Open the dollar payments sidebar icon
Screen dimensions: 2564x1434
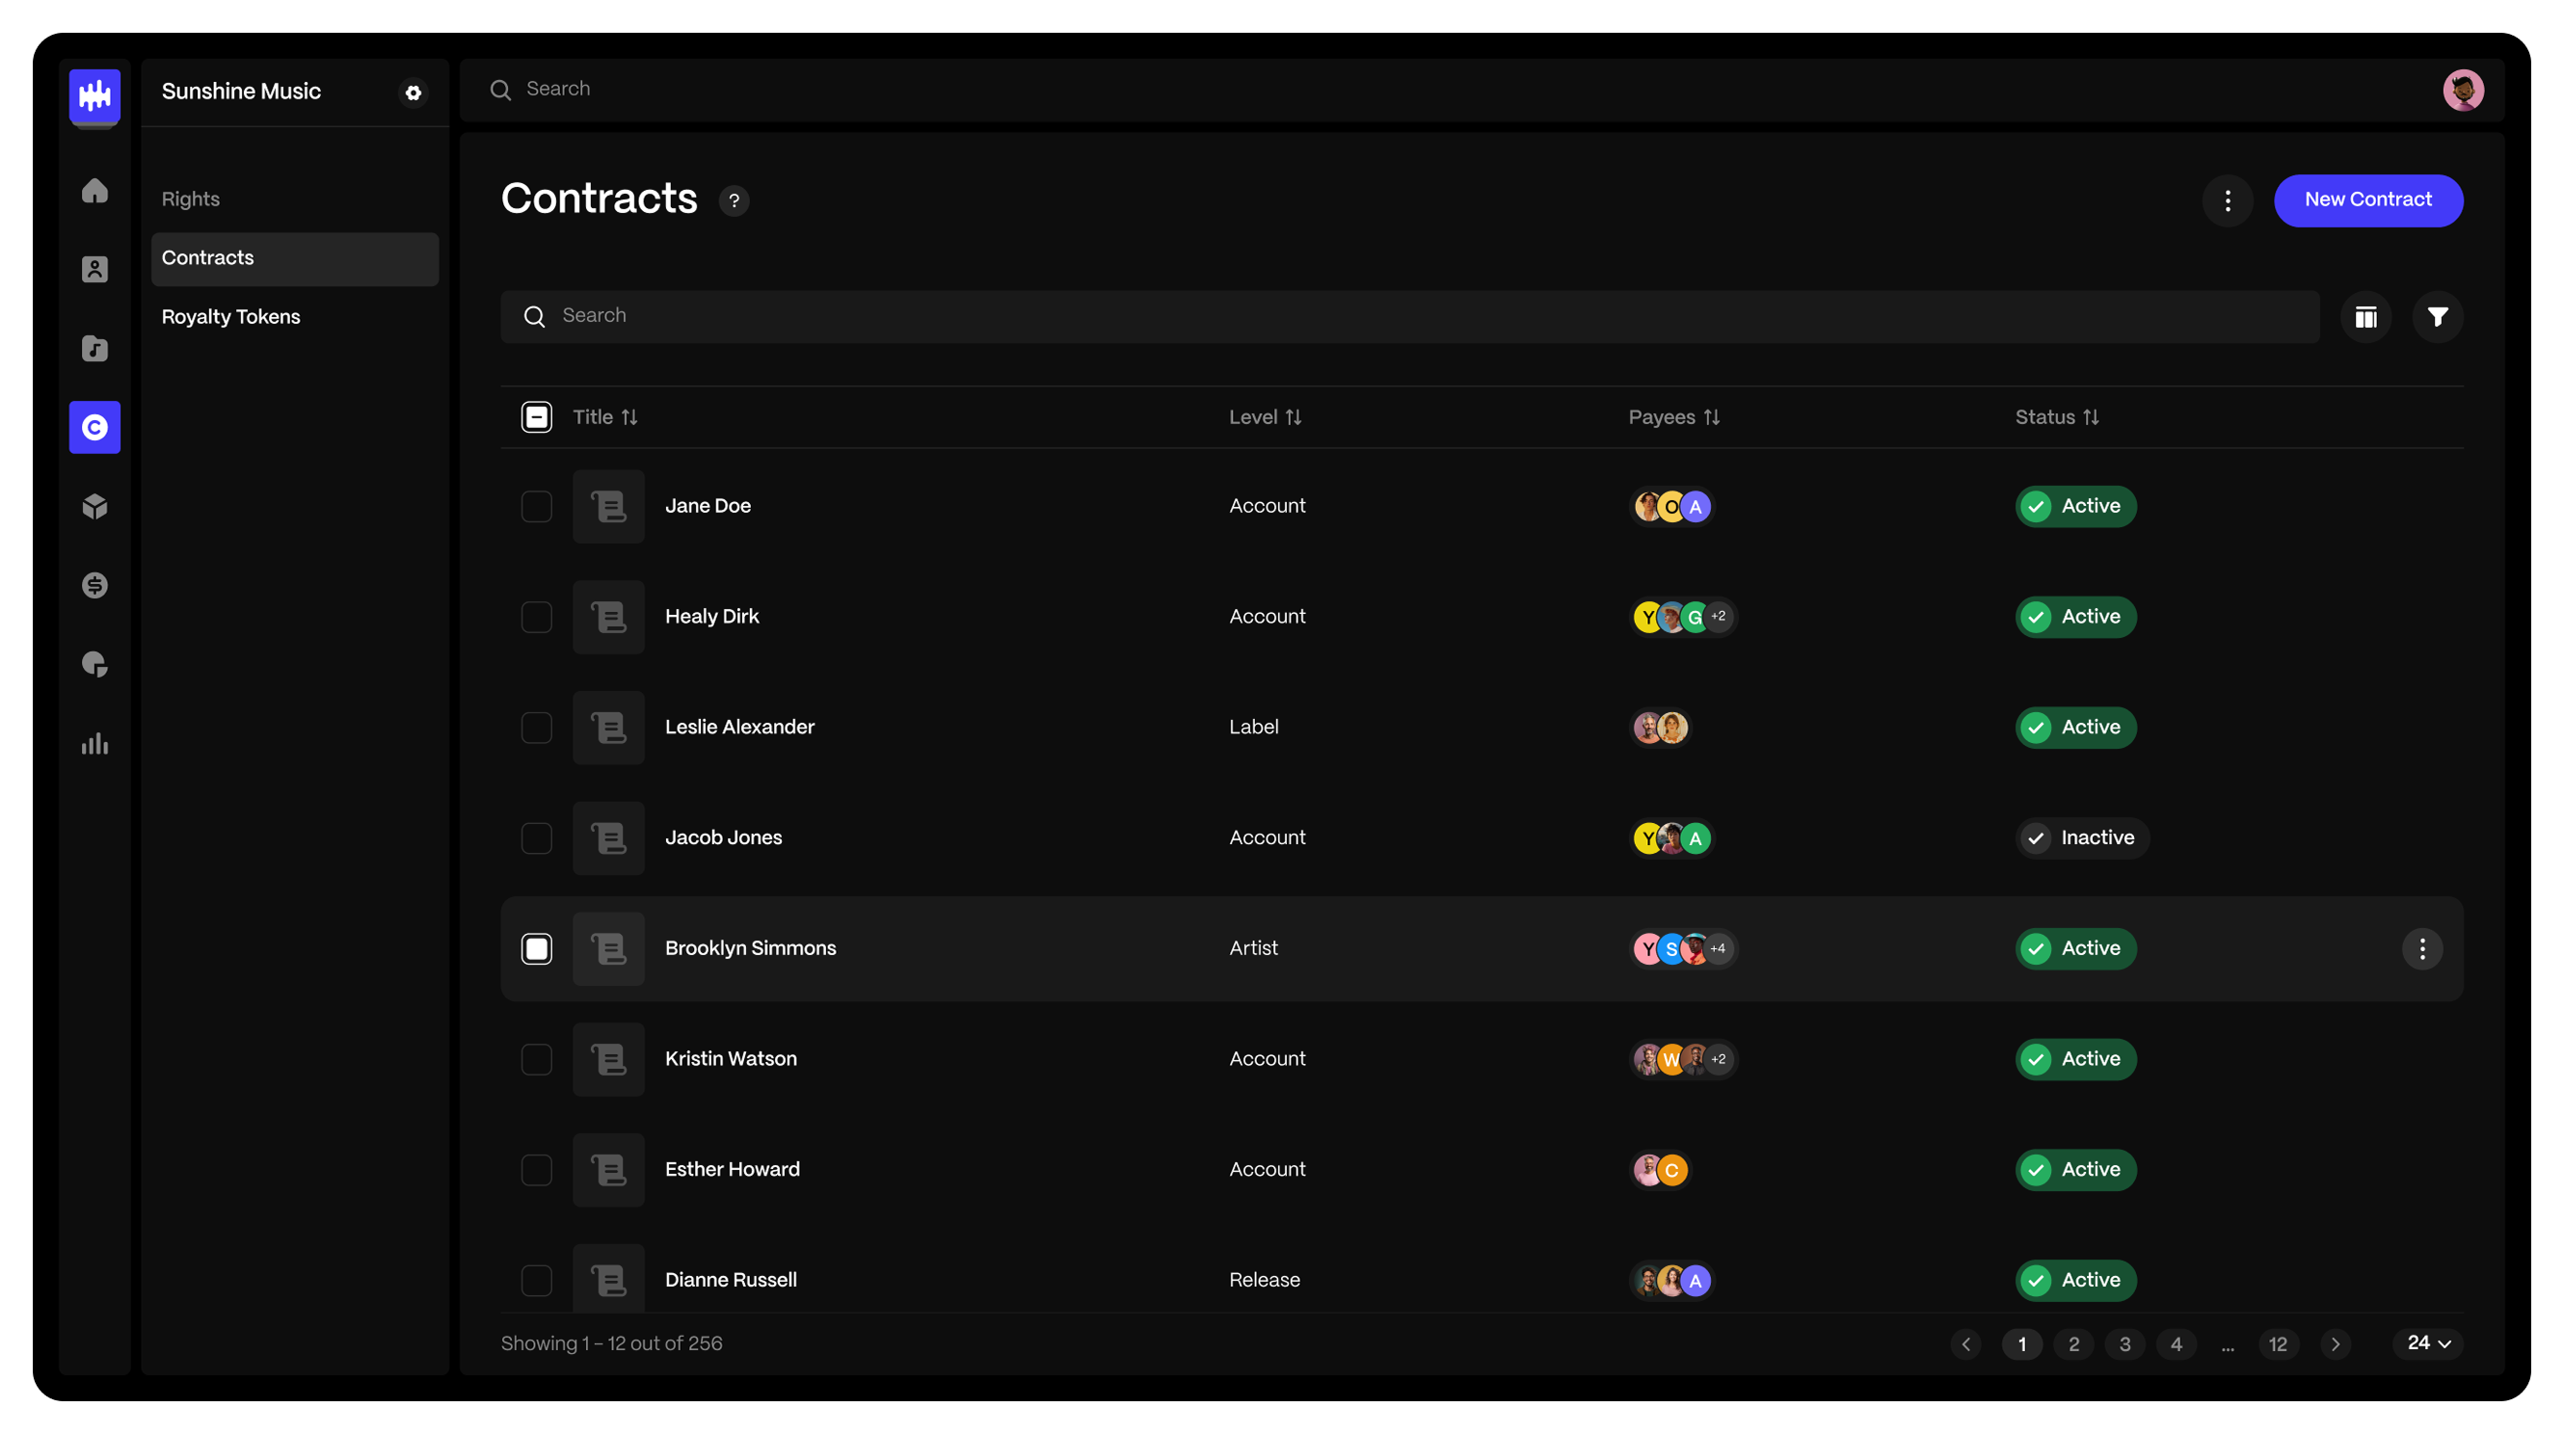click(94, 585)
